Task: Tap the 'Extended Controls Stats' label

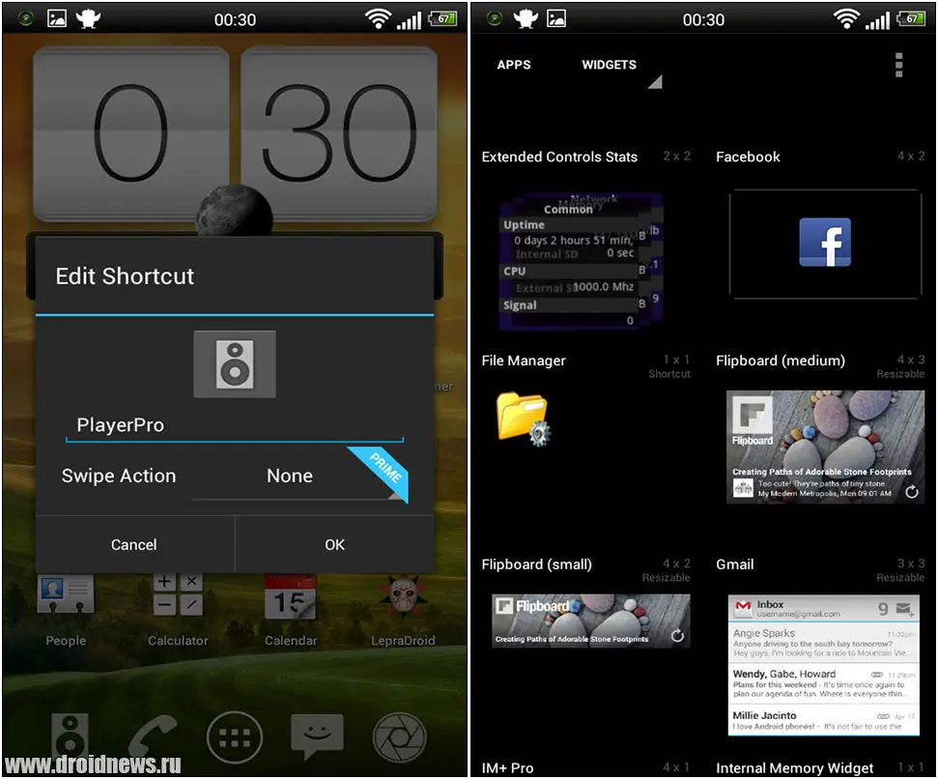Action: 559,157
